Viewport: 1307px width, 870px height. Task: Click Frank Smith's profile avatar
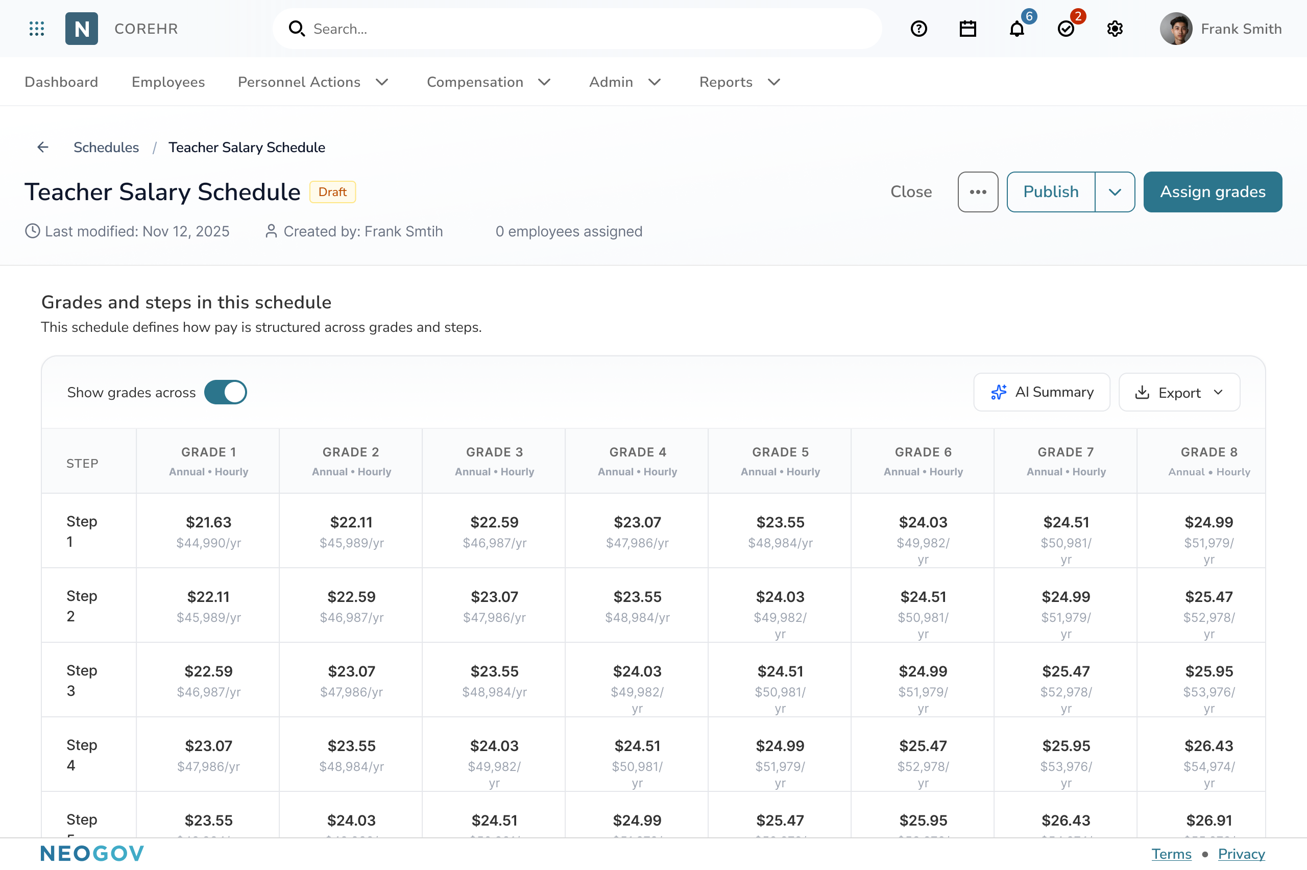pos(1176,28)
